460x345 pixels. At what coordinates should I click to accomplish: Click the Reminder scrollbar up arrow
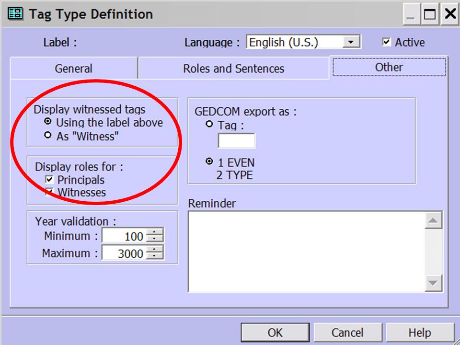[x=433, y=220]
